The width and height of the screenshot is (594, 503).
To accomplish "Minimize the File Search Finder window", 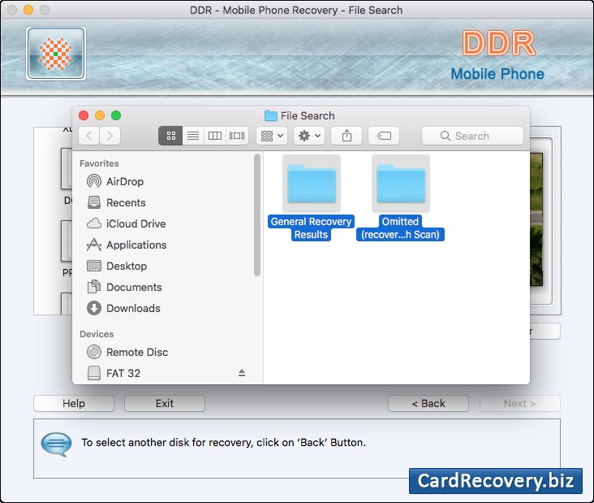I will click(x=100, y=115).
